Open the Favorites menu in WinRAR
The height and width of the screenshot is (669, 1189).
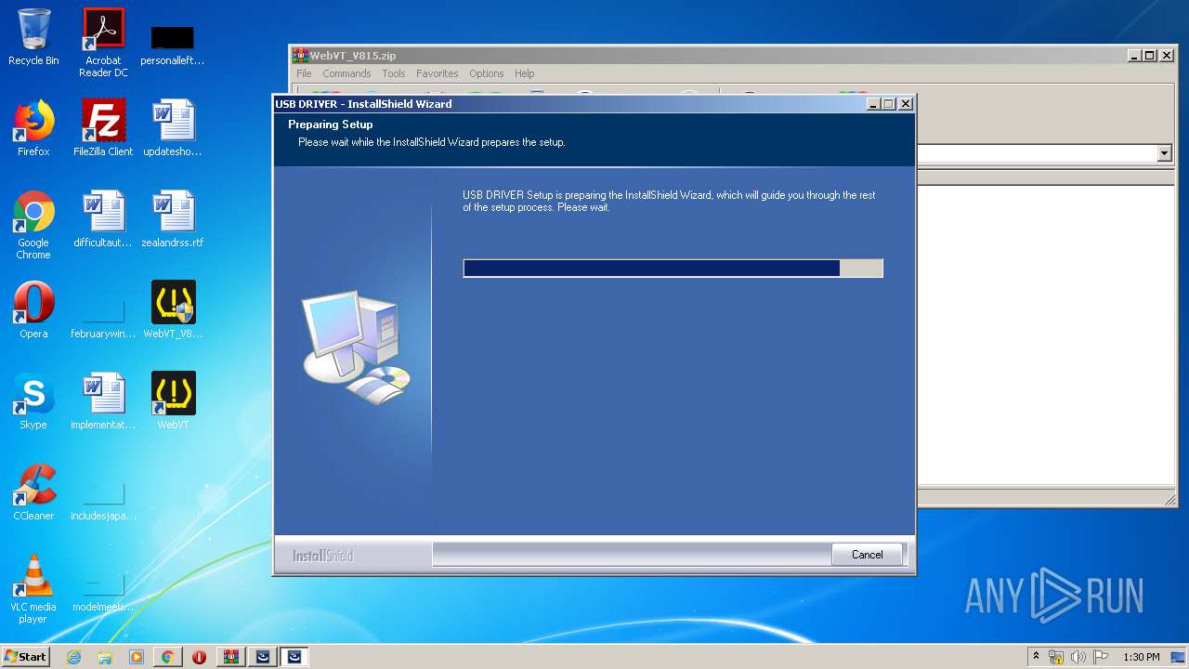click(x=437, y=73)
